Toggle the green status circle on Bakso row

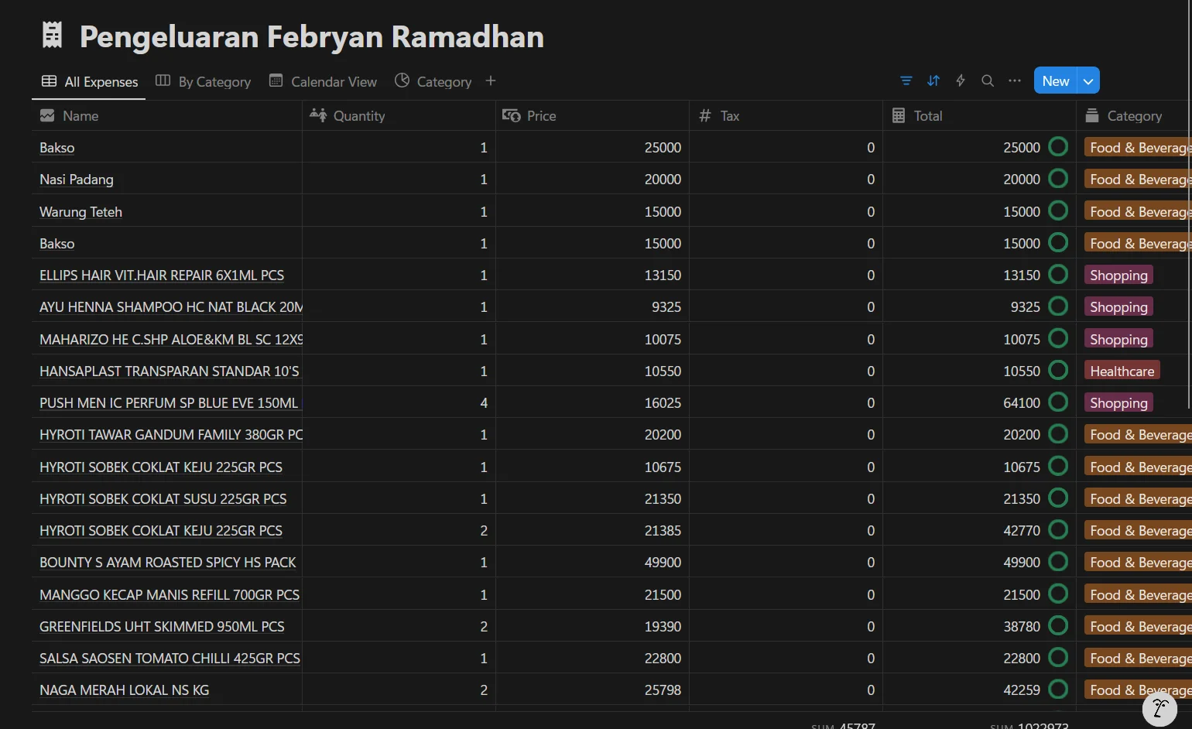[x=1057, y=146]
